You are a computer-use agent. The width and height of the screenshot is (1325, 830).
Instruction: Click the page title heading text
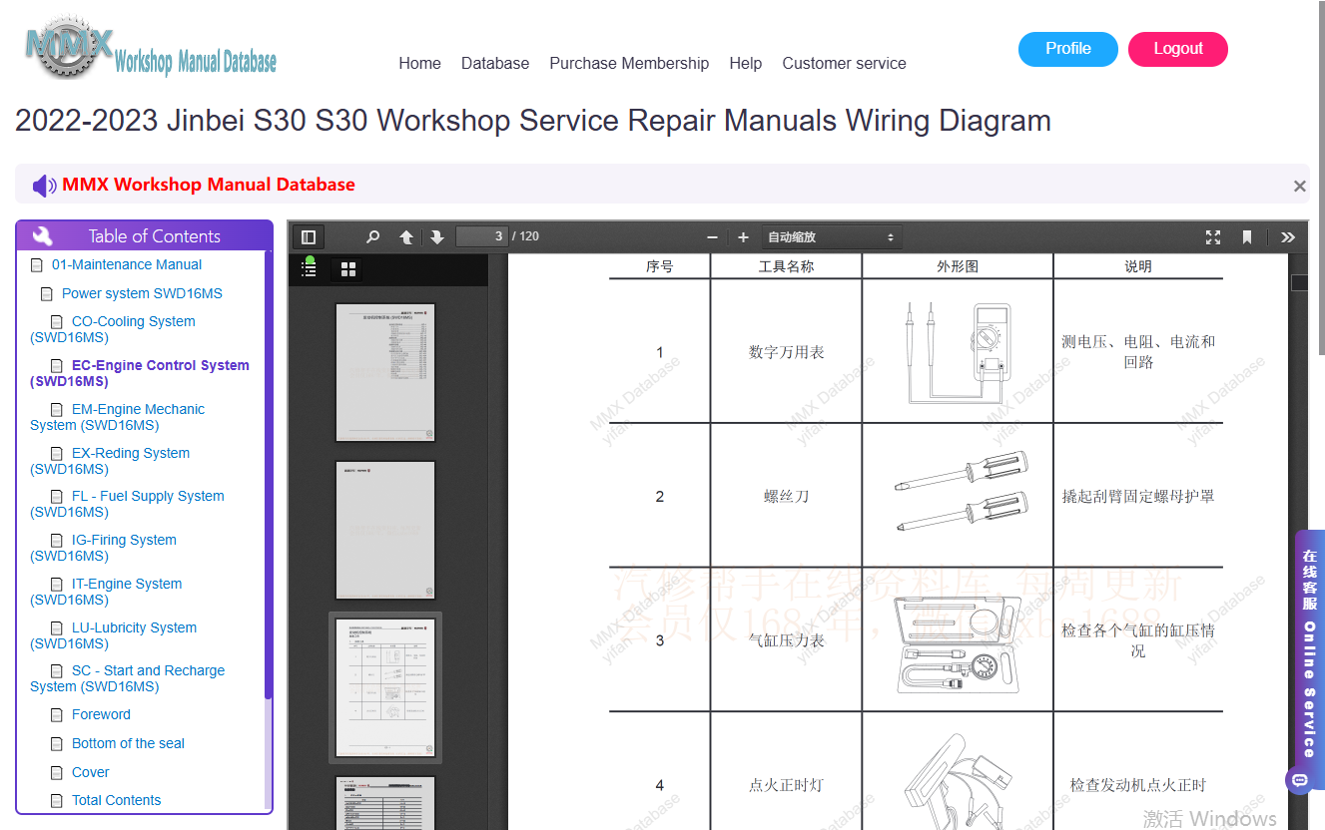pyautogui.click(x=533, y=121)
